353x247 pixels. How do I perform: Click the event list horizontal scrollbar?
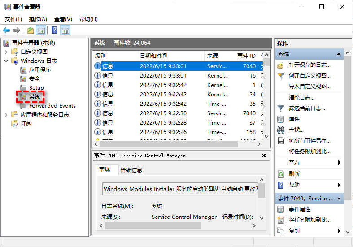(168, 144)
